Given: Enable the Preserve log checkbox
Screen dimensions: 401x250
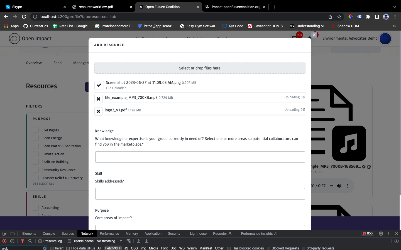Looking at the screenshot, I should [x=40, y=241].
